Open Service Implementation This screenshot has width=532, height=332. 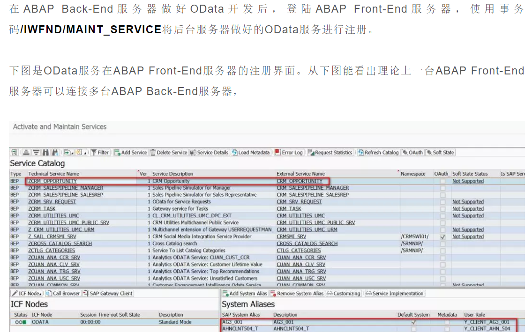click(395, 293)
